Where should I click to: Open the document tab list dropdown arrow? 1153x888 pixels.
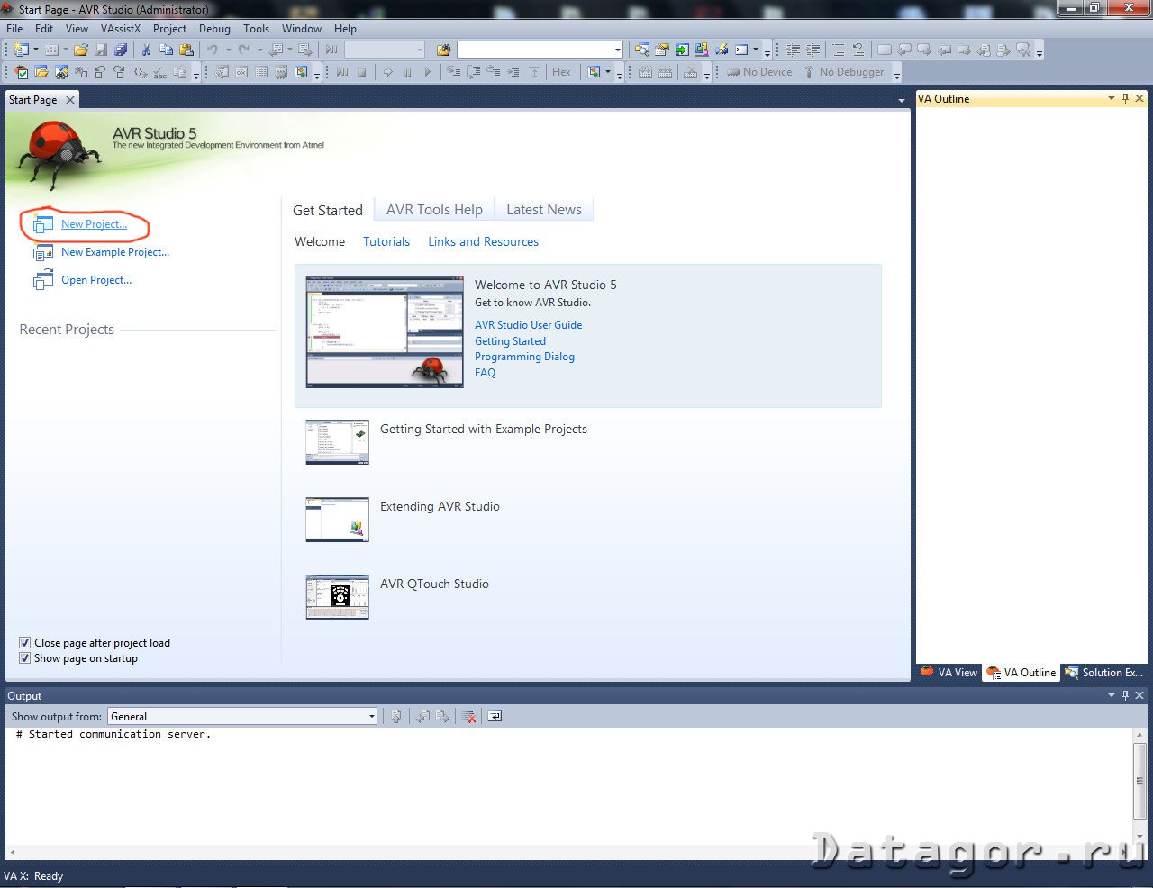tap(902, 100)
